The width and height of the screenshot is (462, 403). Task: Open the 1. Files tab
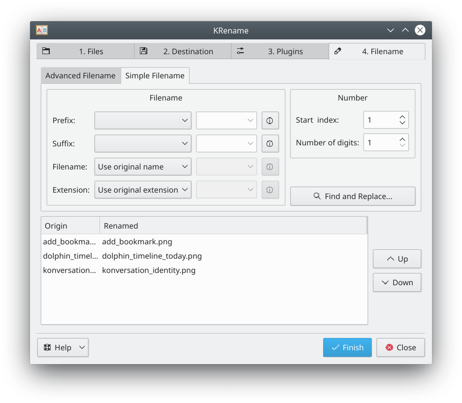[x=85, y=51]
